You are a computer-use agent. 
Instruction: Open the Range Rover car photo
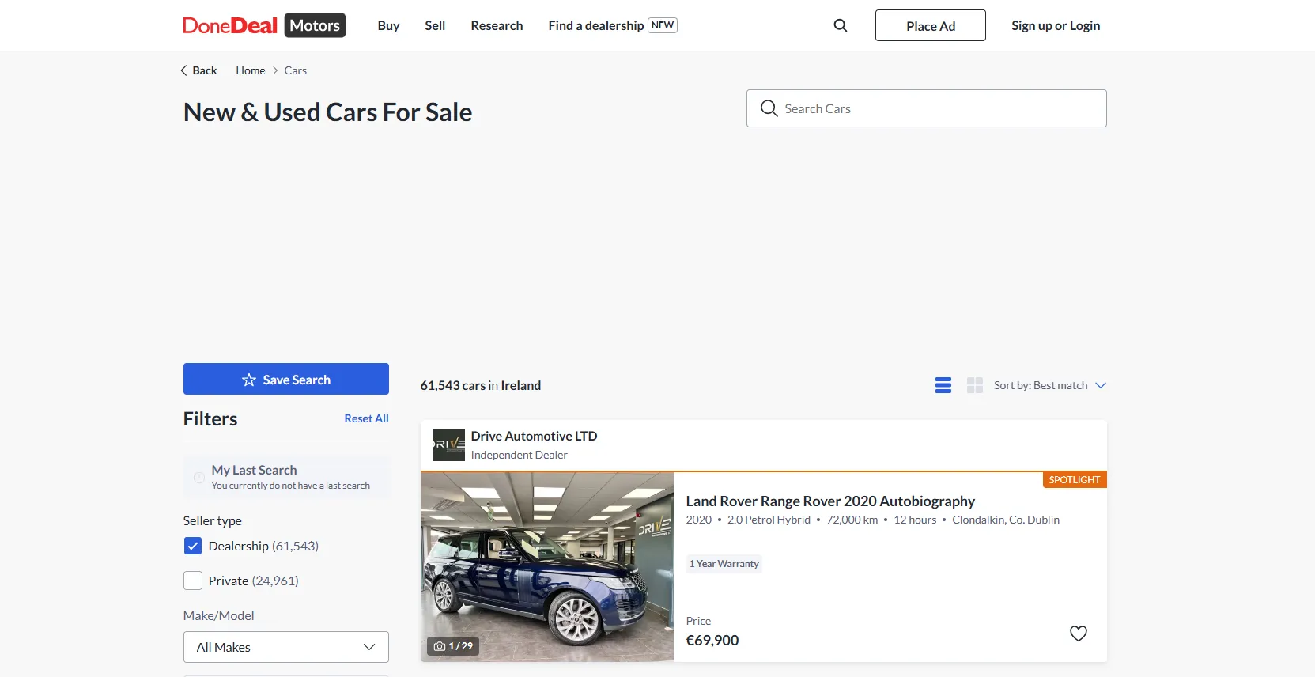[x=547, y=567]
